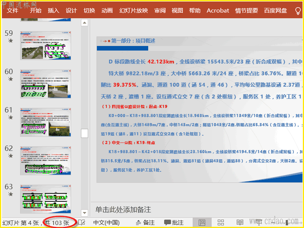Screen dimensions: 304x228
Task: Click thumbnail pane scroll up arrow
Action: click(84, 23)
